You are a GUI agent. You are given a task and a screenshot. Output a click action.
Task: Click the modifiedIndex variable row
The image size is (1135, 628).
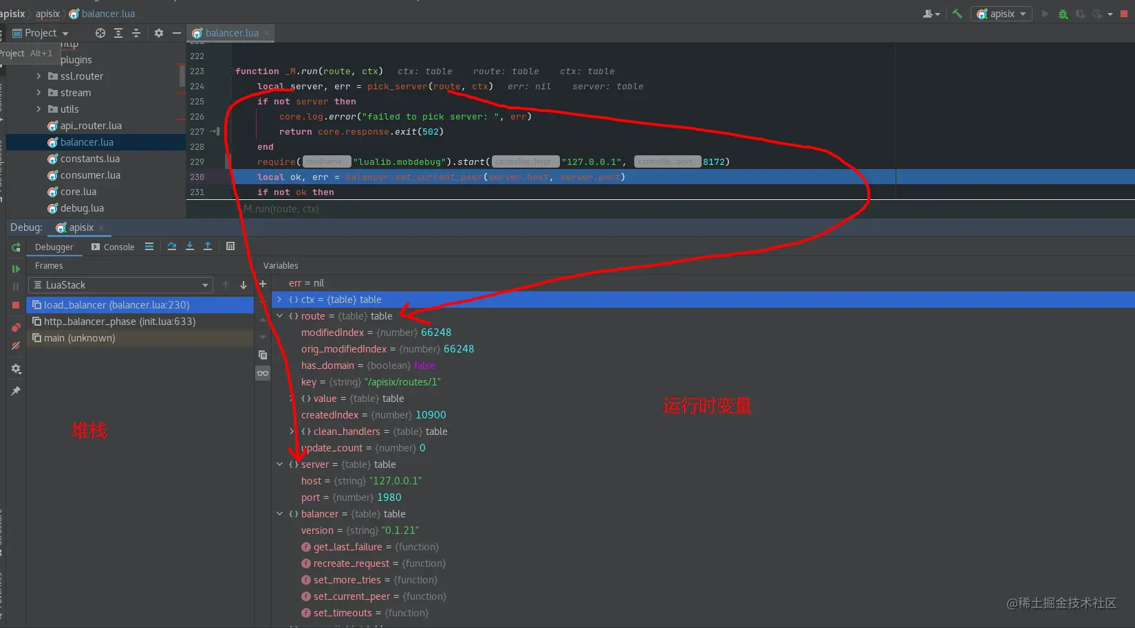[x=703, y=333]
